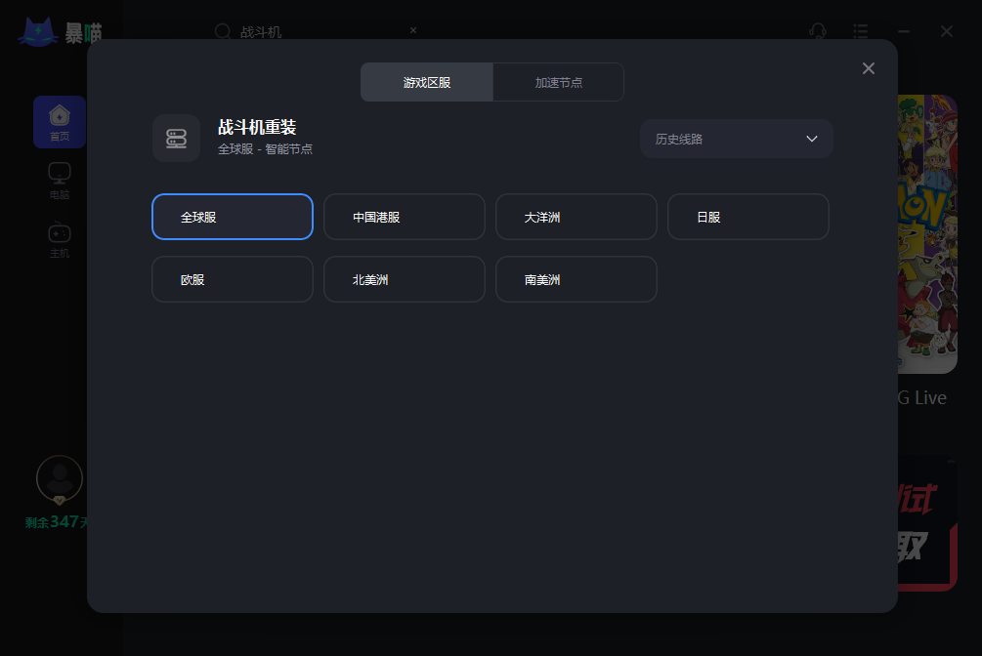Minimize the 暴喵 window
The height and width of the screenshot is (656, 982).
[904, 31]
